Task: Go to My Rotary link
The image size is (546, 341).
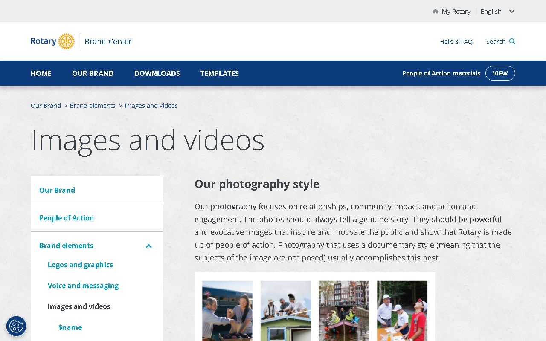Action: tap(456, 12)
